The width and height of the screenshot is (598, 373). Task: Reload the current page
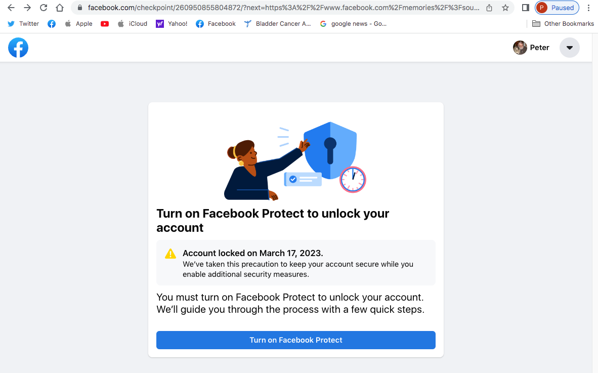click(x=44, y=8)
